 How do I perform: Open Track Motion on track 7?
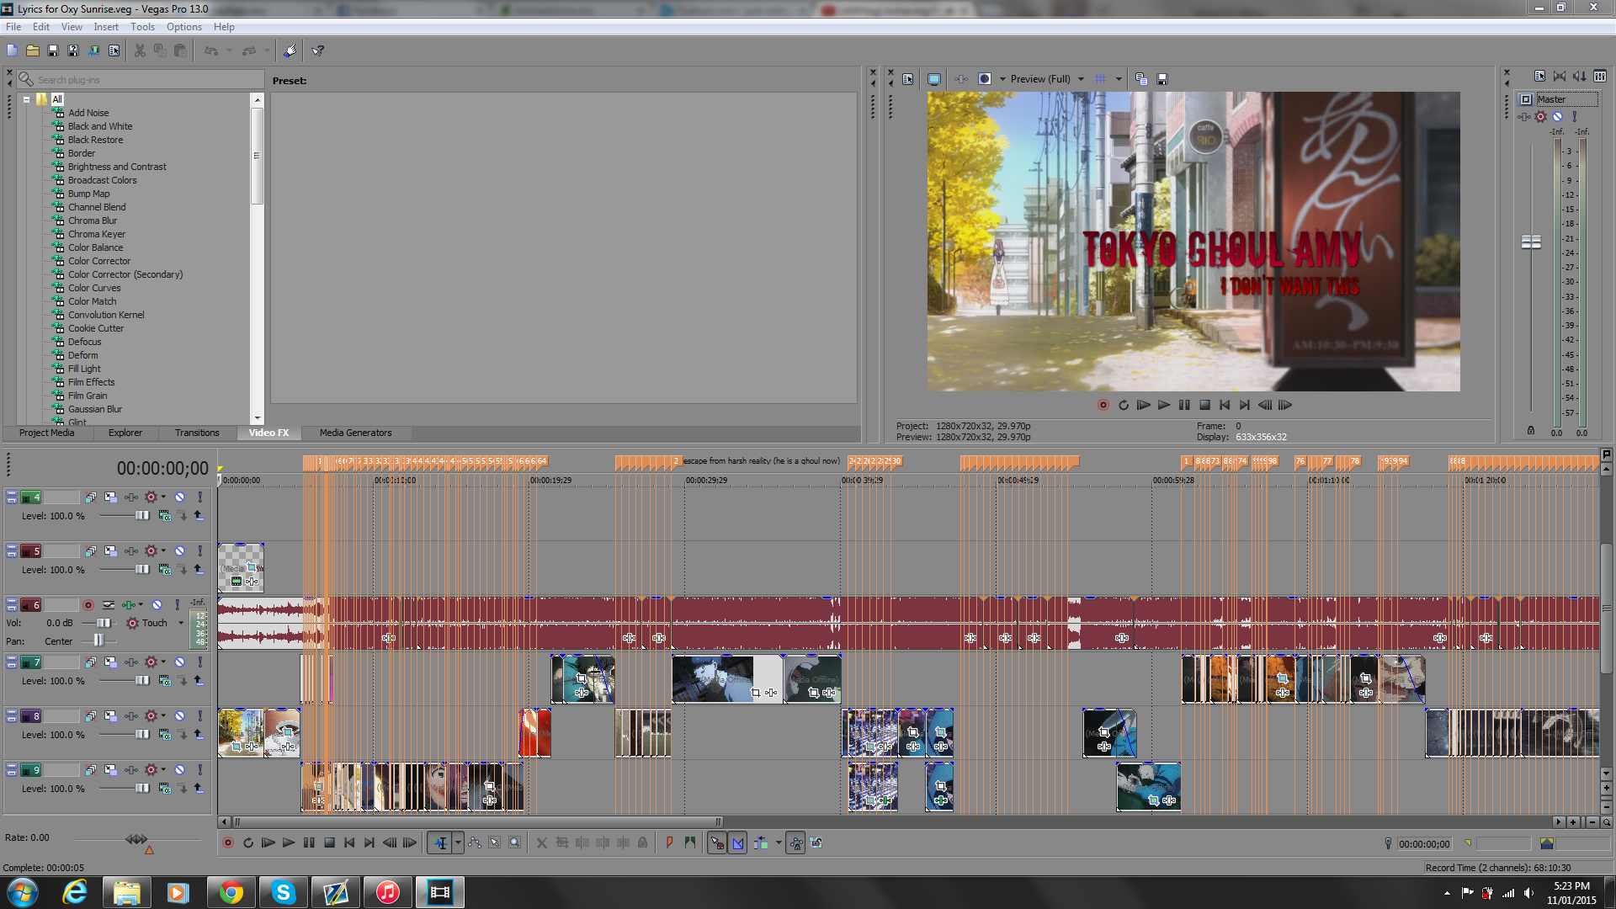point(110,662)
